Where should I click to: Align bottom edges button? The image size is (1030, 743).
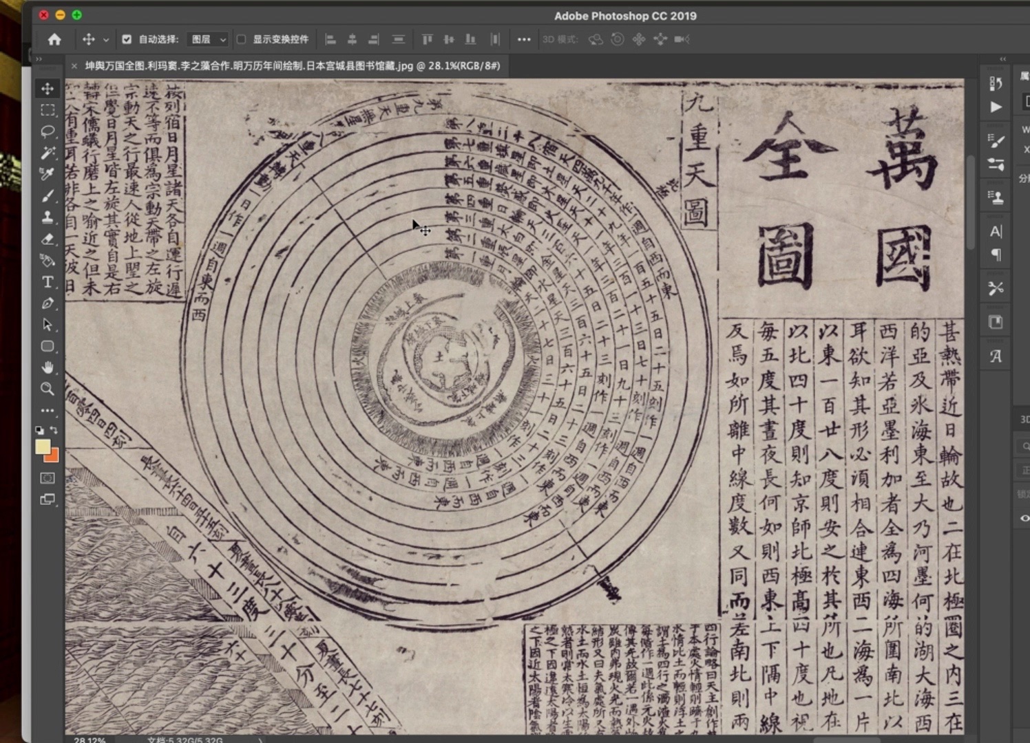click(471, 39)
